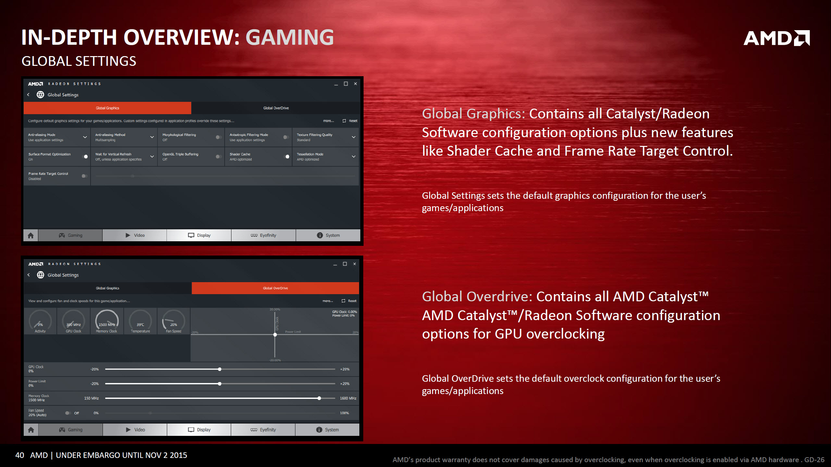This screenshot has width=831, height=467.
Task: Expand Anti-aliasing Method dropdown
Action: (x=152, y=137)
